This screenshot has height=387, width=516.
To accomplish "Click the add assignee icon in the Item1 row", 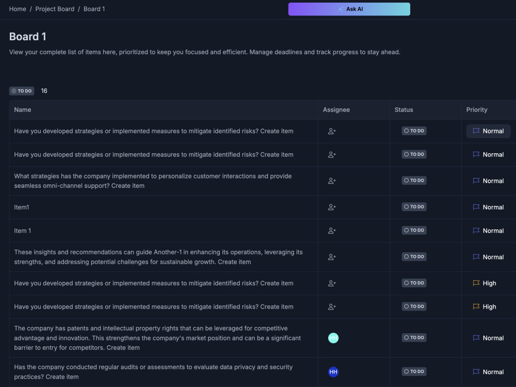I will 332,207.
